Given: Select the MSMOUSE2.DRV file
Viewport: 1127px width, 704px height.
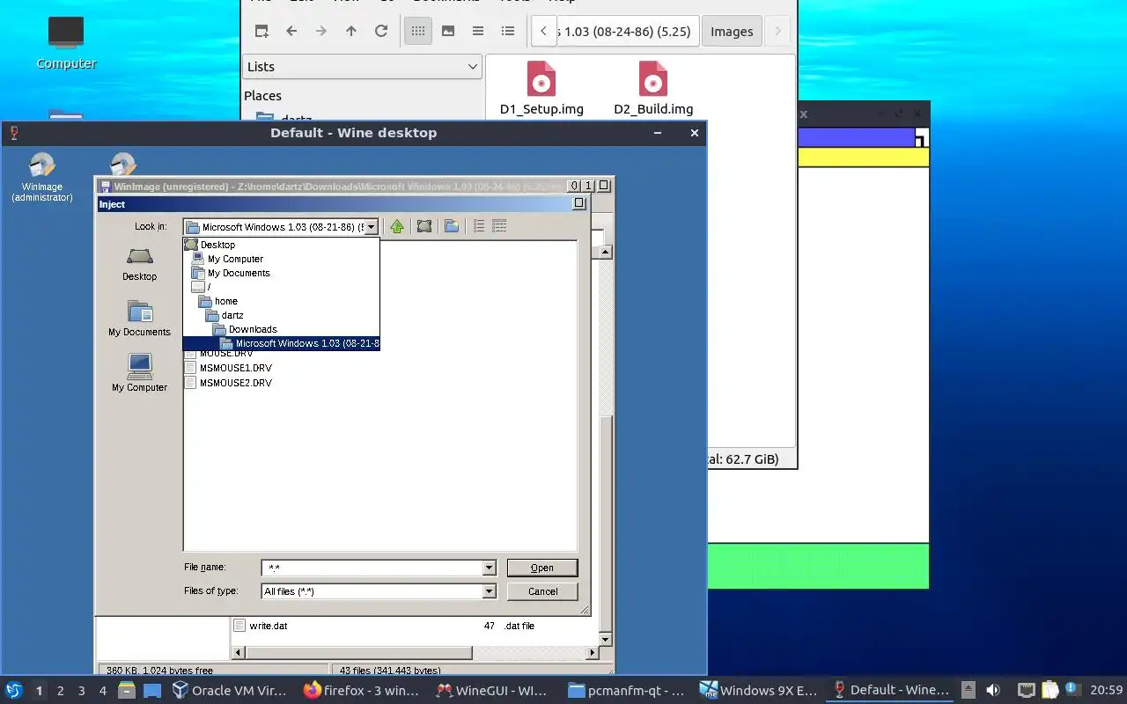Looking at the screenshot, I should pos(229,383).
